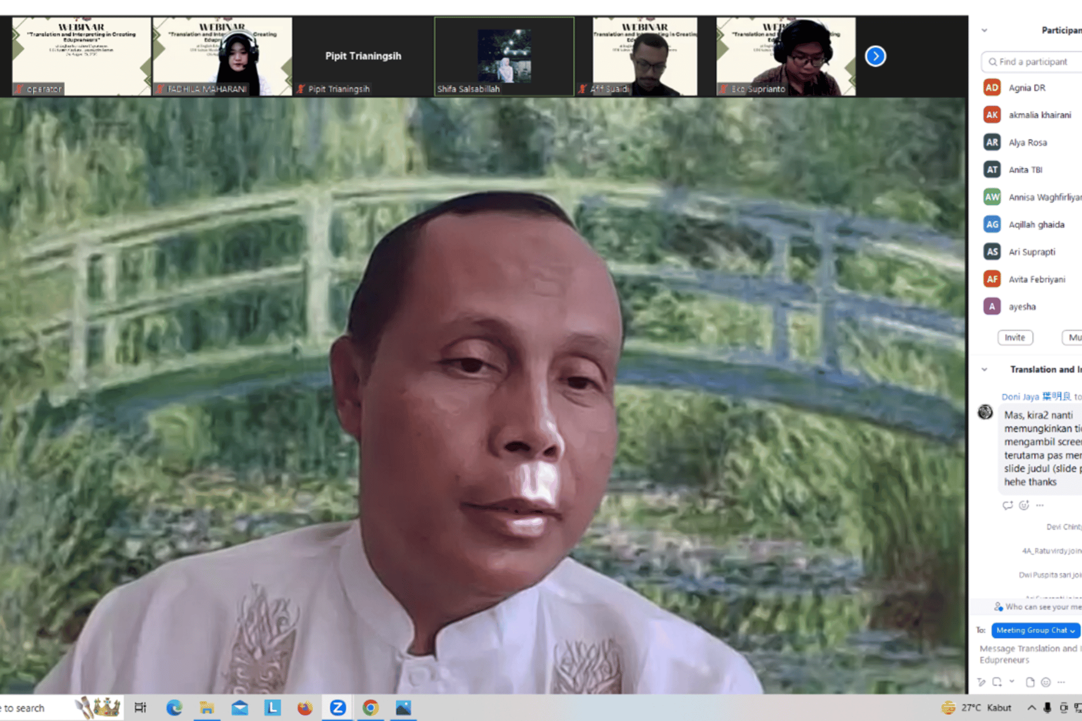
Task: Click the Invite button
Action: (1015, 337)
